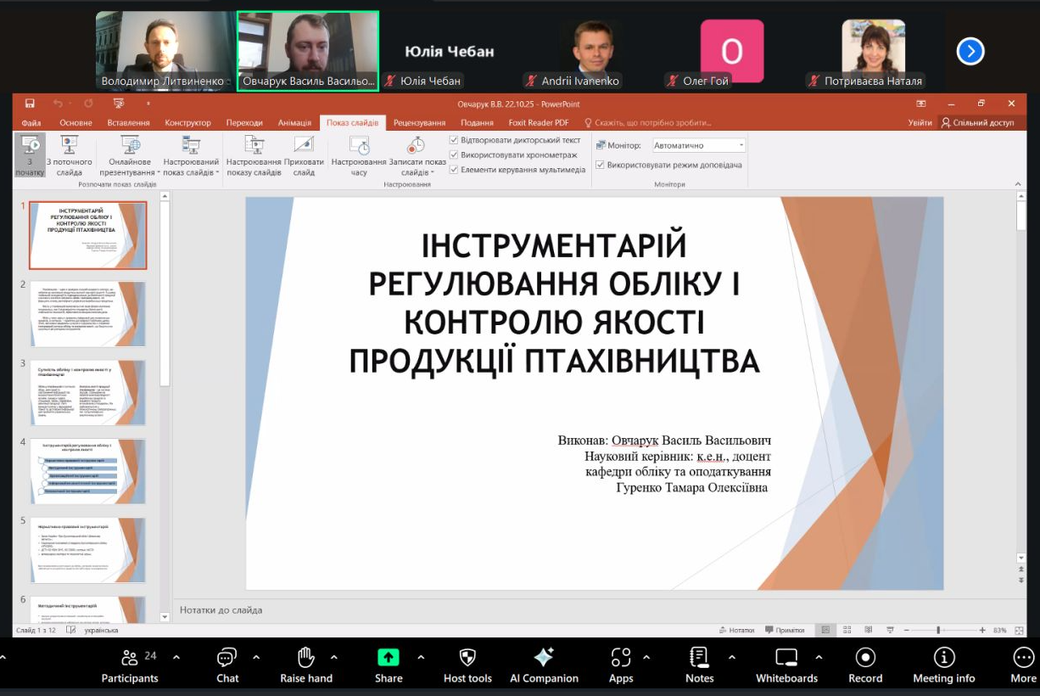Expand the Share options arrow
The height and width of the screenshot is (696, 1040).
[x=421, y=657]
